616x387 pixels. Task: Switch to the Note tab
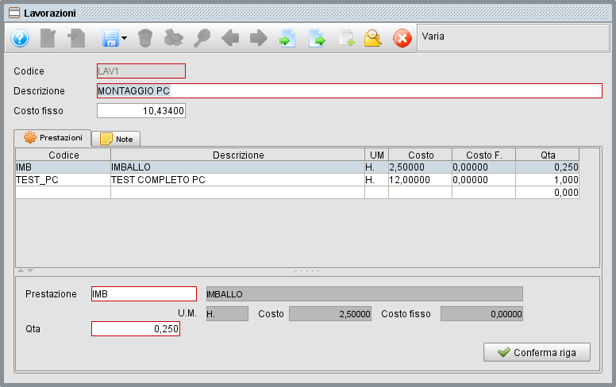[x=116, y=139]
